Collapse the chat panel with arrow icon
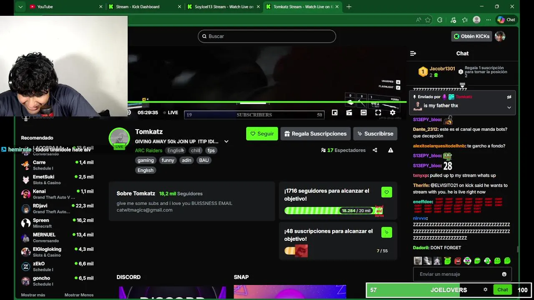 coord(413,53)
